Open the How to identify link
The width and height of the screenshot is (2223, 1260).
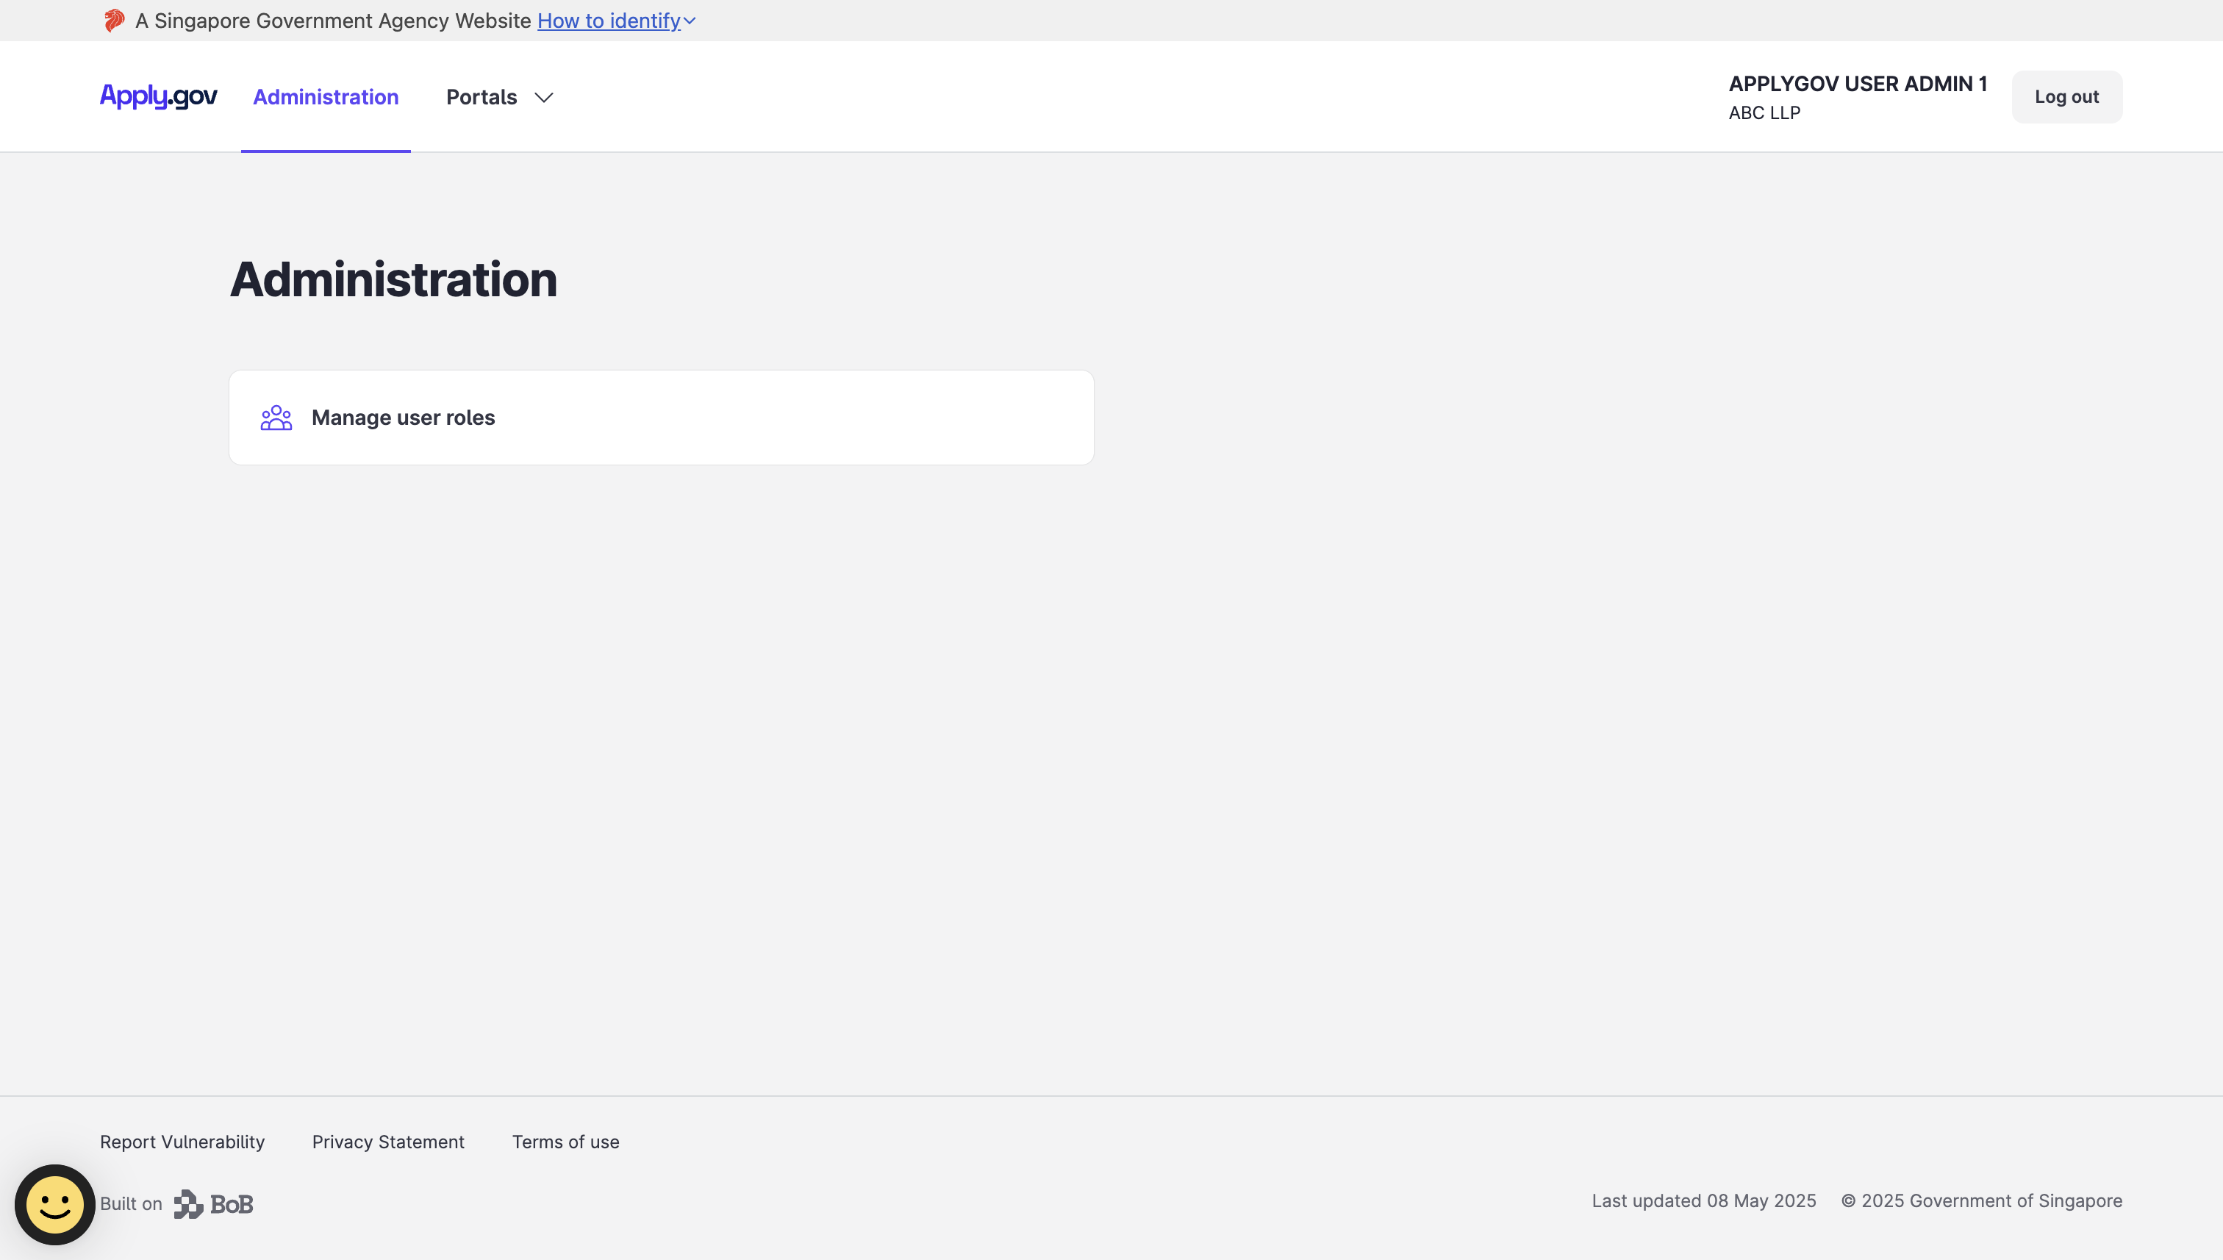[x=609, y=21]
